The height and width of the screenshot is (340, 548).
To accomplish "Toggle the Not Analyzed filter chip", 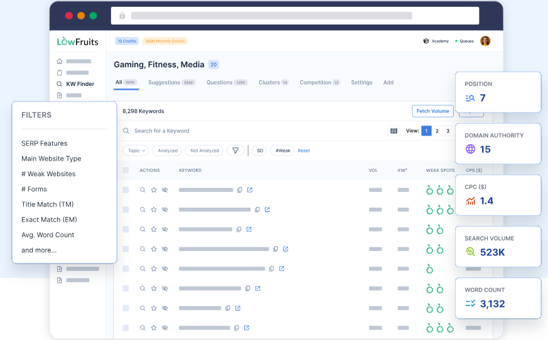I will point(205,151).
